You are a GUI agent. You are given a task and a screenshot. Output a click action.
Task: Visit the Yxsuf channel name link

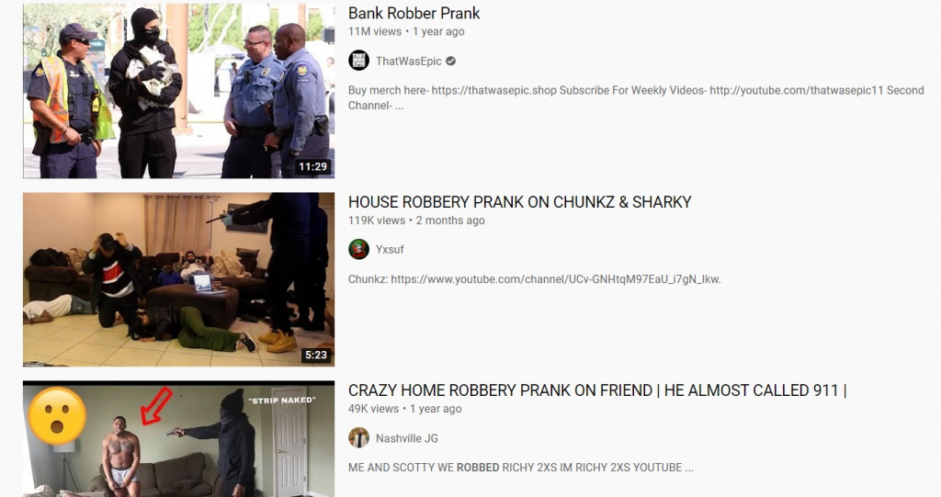click(x=390, y=249)
